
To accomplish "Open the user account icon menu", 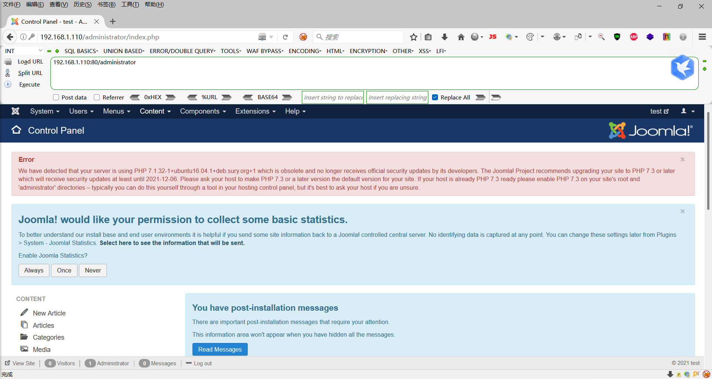I will tap(688, 111).
